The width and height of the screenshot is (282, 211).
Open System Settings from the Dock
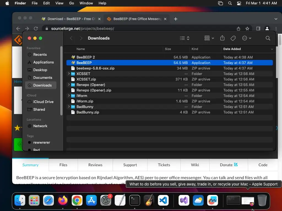(106, 200)
